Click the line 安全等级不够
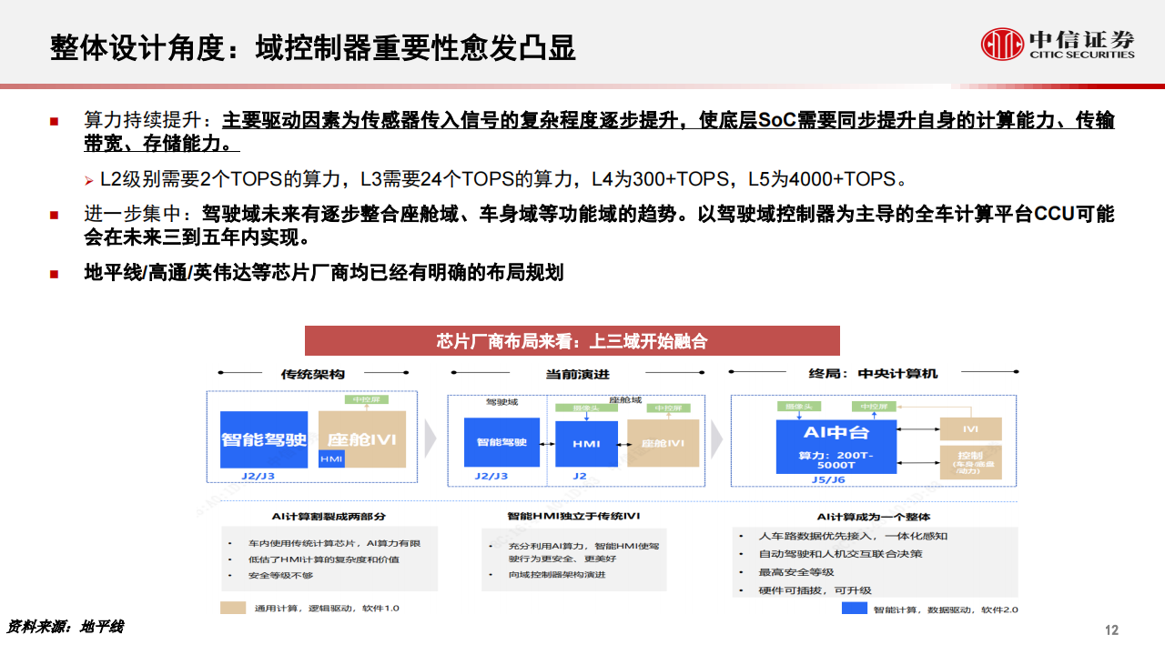 279,575
